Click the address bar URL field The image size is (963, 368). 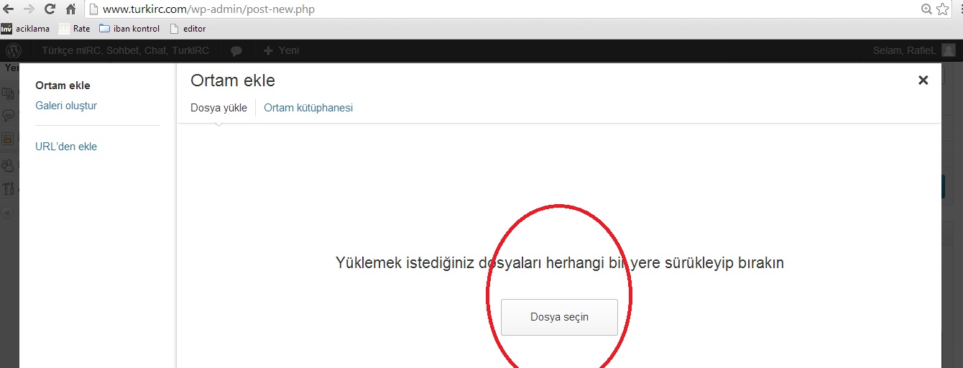pyautogui.click(x=503, y=9)
